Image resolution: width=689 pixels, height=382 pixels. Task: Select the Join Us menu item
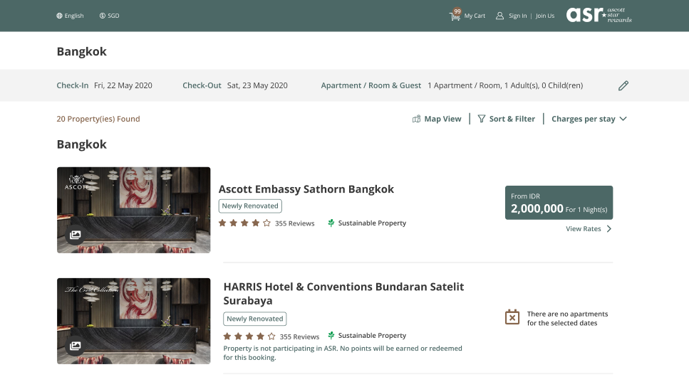(x=545, y=16)
